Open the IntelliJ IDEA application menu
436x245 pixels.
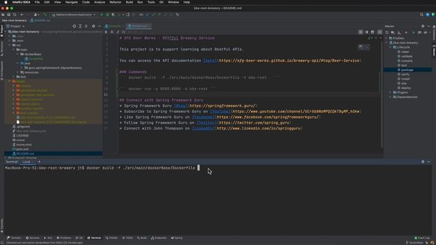click(21, 2)
